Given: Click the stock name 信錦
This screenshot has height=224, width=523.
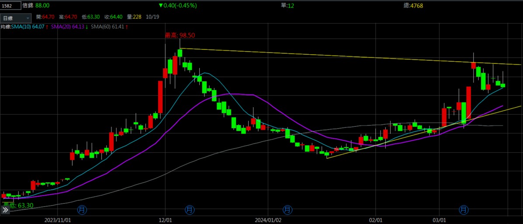Looking at the screenshot, I should 28,6.
